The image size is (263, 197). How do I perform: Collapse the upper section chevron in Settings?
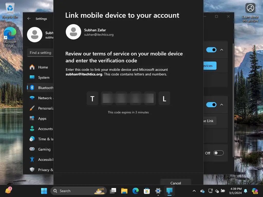[222, 50]
